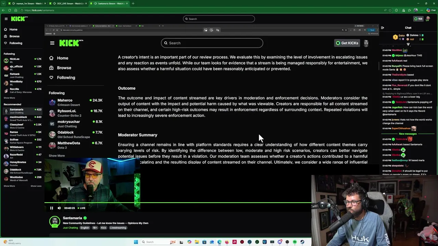Open NickLee channel in Following list

point(22,60)
